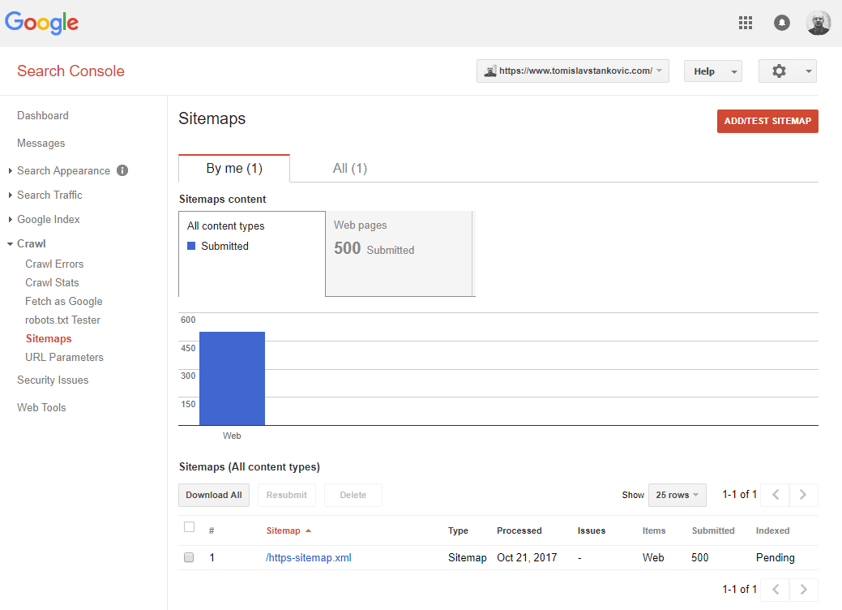Click the blue Submitted legend swatch
This screenshot has width=842, height=610.
pyautogui.click(x=191, y=246)
